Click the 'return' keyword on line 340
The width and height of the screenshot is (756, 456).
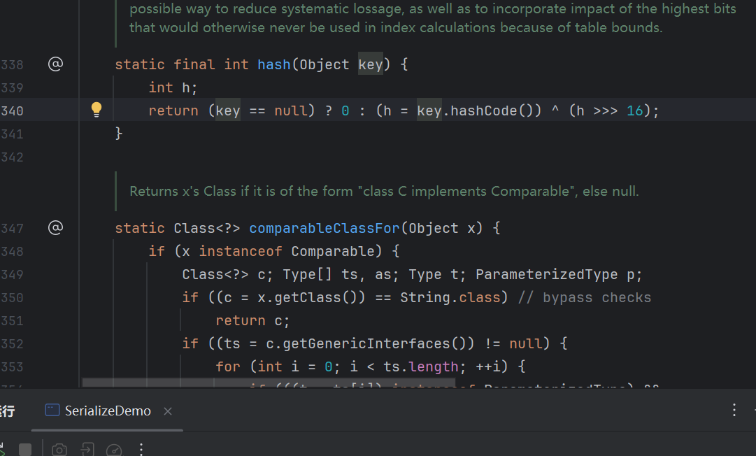(x=173, y=111)
